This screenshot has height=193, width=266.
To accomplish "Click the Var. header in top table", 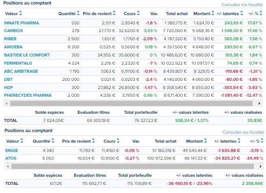I will 154,13.
